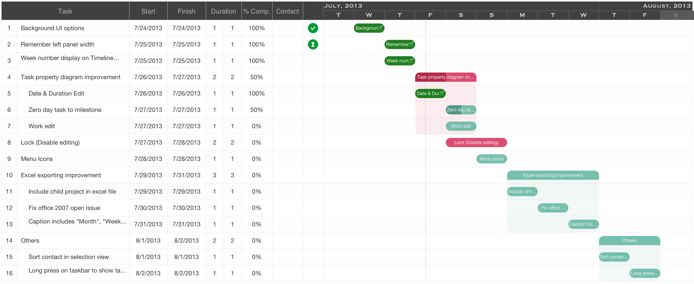
Task: Select the Fix office 2007 open issue row
Action: pos(64,208)
